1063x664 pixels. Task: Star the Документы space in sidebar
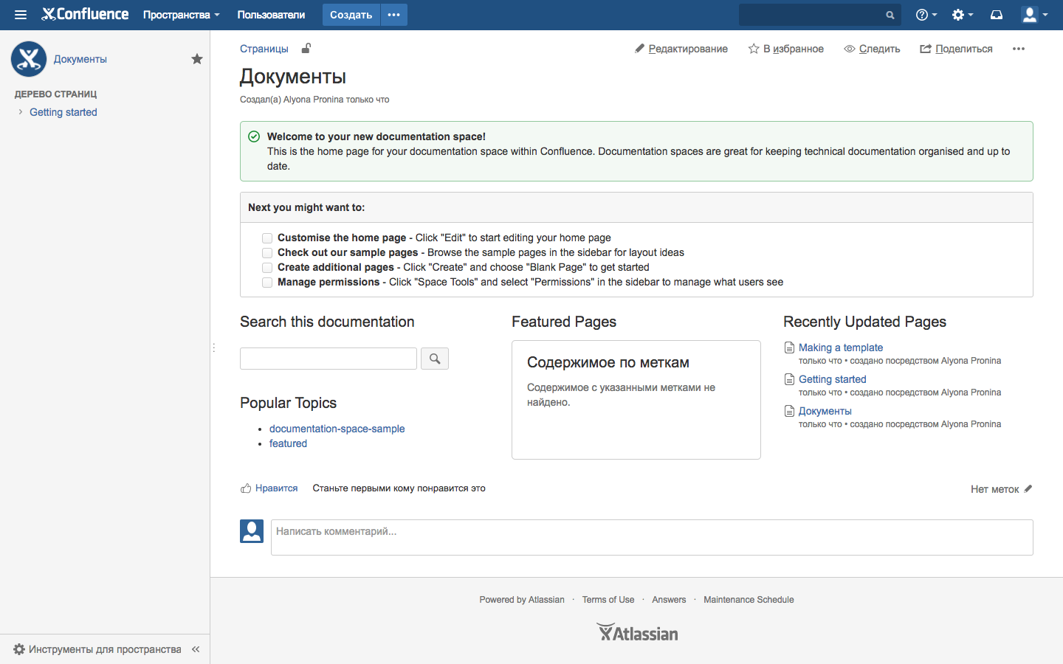[x=196, y=59]
